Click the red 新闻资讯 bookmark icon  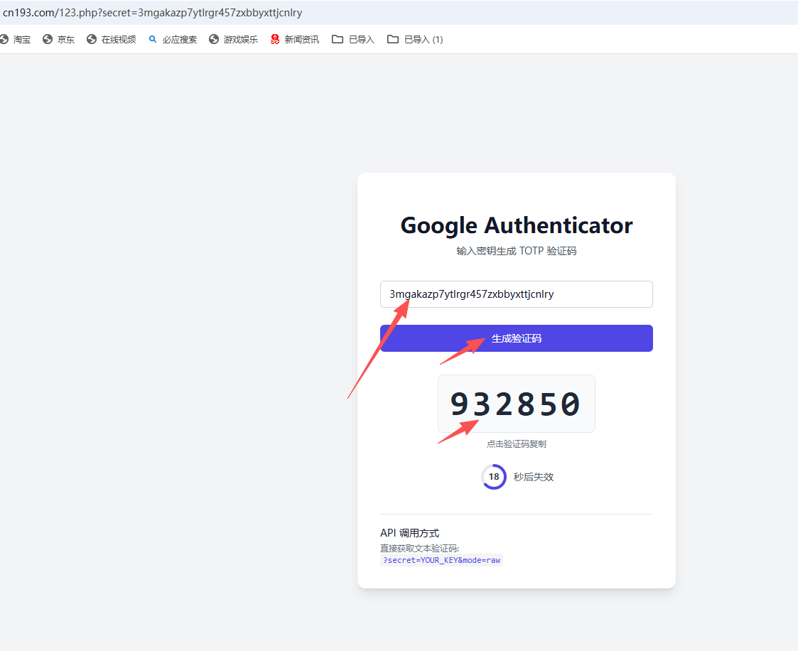click(275, 40)
